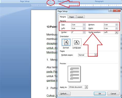
Task: Increase the Right margin with the up spinner
Action: coord(117,28)
